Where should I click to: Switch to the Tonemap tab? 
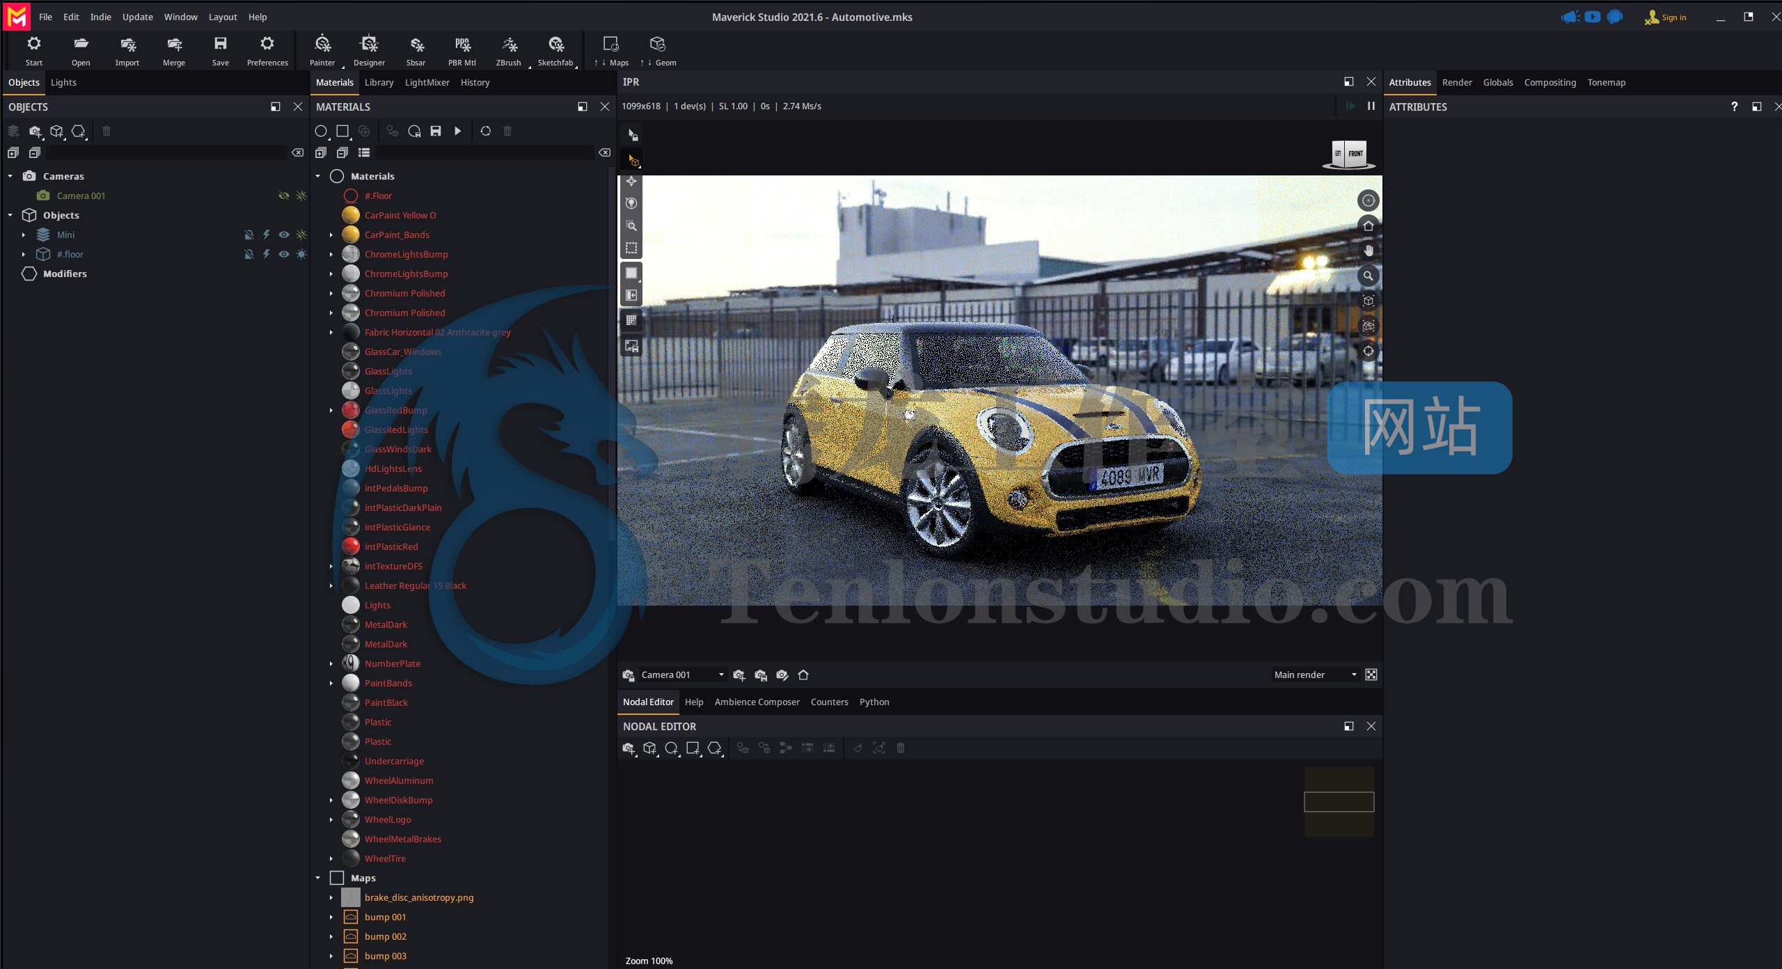tap(1607, 82)
